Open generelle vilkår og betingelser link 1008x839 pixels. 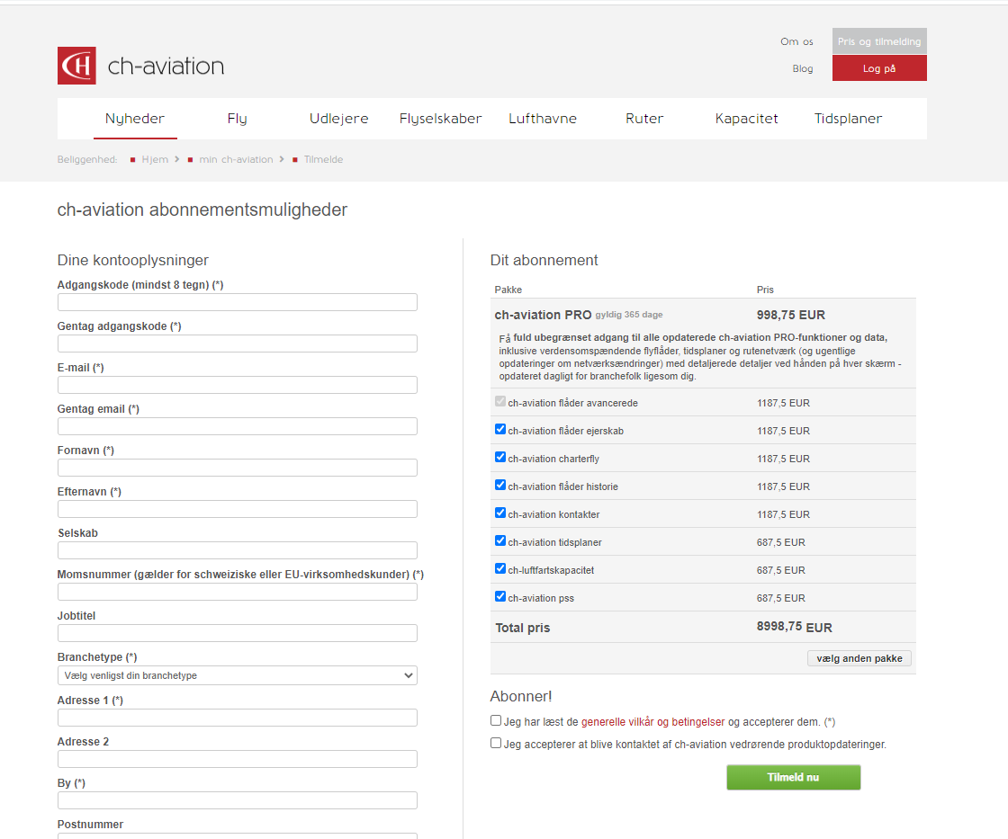click(x=652, y=722)
